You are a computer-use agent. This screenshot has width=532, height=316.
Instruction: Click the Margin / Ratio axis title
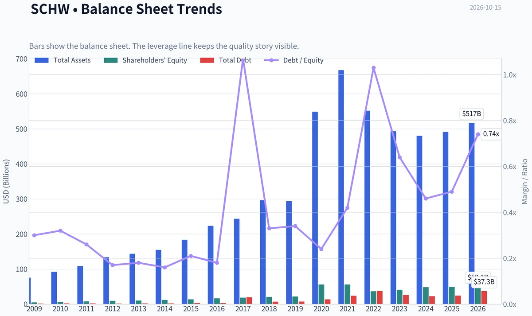525,181
